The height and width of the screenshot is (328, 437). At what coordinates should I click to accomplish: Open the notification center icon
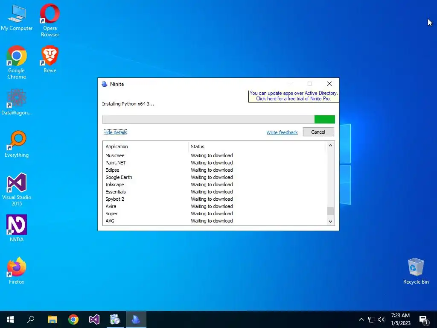click(423, 320)
